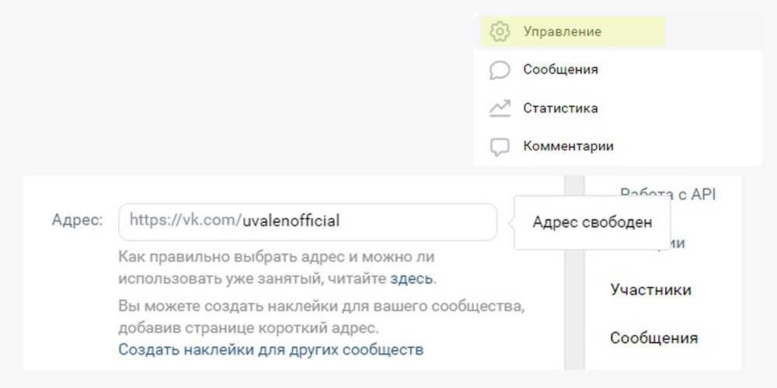
Task: Click the Адрес: field label
Action: click(x=77, y=220)
